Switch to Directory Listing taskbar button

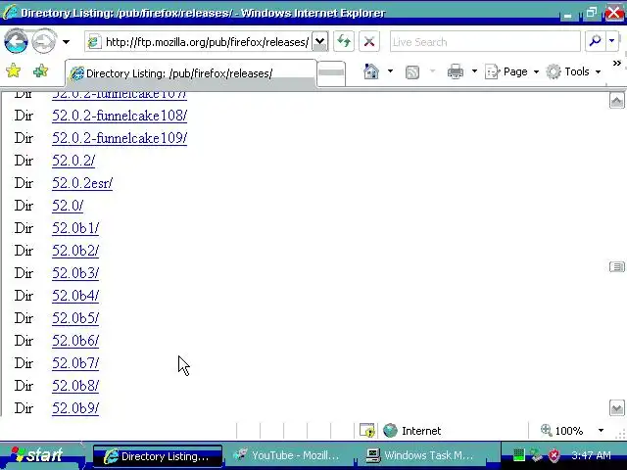click(158, 456)
